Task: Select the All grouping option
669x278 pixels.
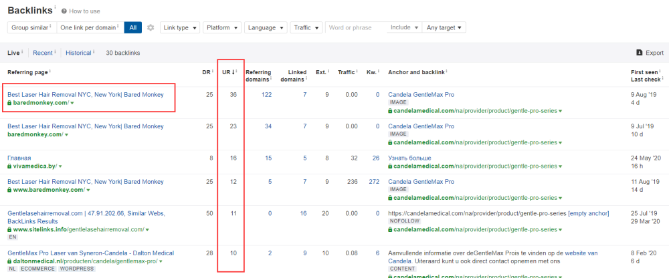Action: coord(133,27)
